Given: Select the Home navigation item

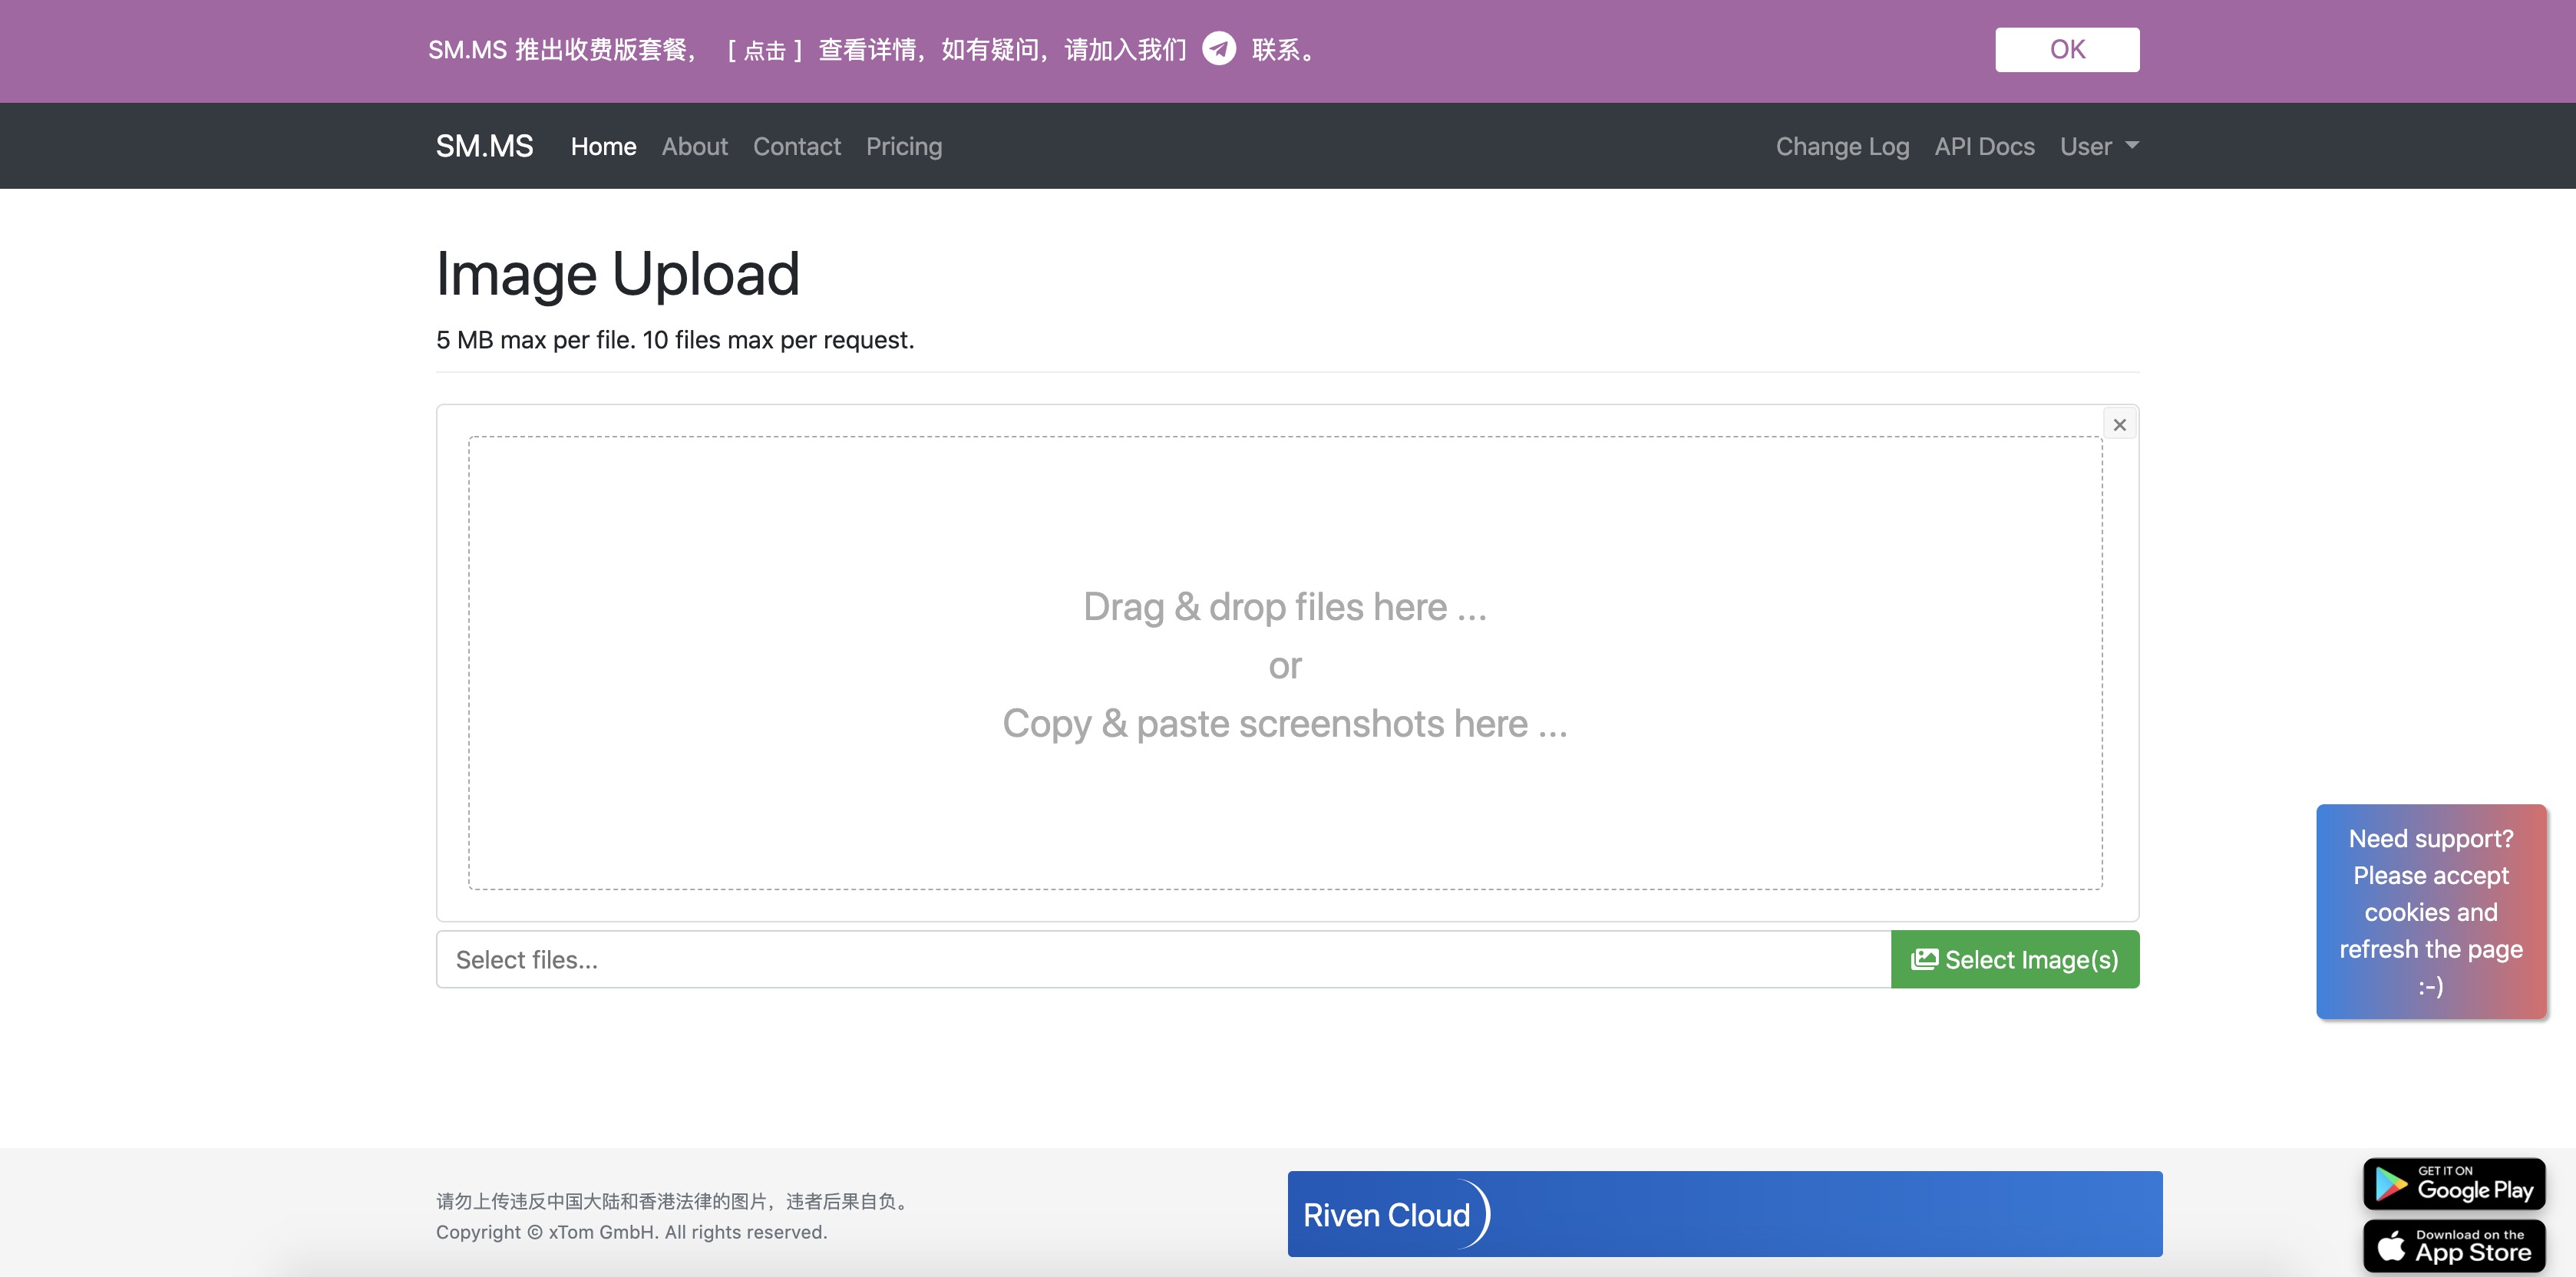Looking at the screenshot, I should click(x=603, y=146).
